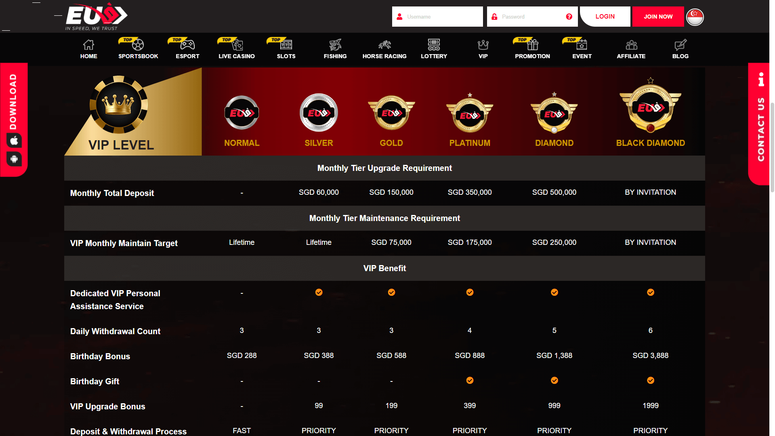Click the EU9 logo in header
Image resolution: width=775 pixels, height=436 pixels.
pos(96,17)
